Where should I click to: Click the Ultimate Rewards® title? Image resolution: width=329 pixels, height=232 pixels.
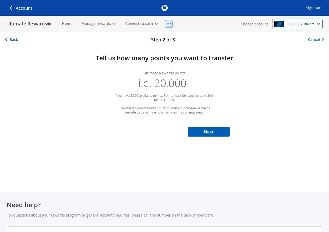(x=29, y=24)
